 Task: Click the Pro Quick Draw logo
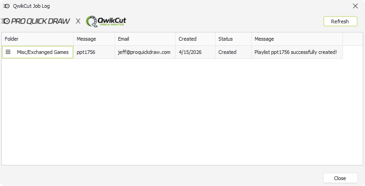pos(36,21)
